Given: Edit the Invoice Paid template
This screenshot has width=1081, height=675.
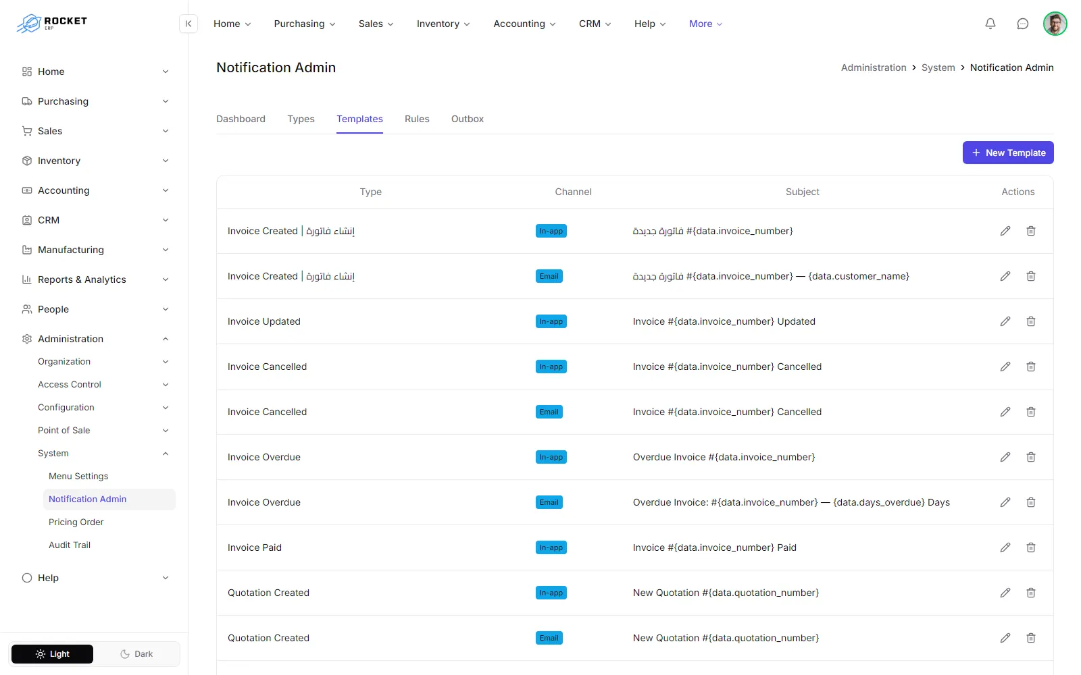Looking at the screenshot, I should (1005, 547).
